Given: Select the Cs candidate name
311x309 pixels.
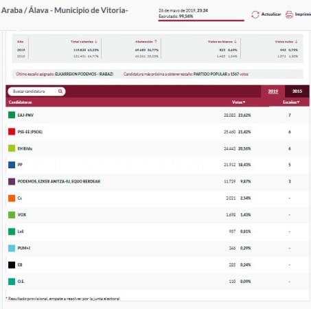Looking at the screenshot, I should pos(20,198).
